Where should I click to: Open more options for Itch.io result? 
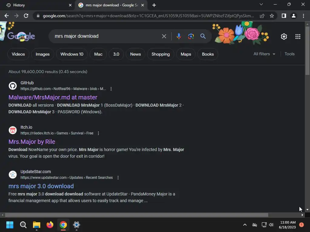(x=98, y=133)
